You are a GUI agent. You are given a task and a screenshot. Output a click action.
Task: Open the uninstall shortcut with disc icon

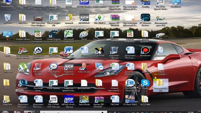point(99,68)
